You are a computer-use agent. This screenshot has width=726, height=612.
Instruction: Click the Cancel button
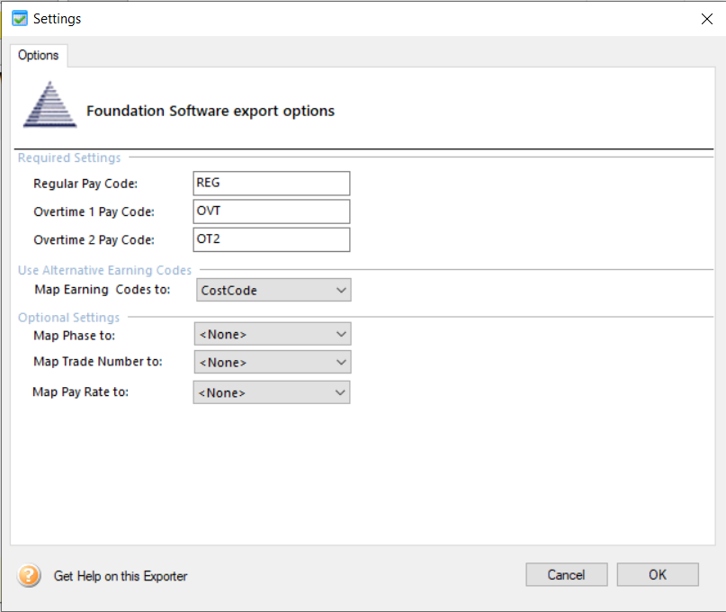566,574
